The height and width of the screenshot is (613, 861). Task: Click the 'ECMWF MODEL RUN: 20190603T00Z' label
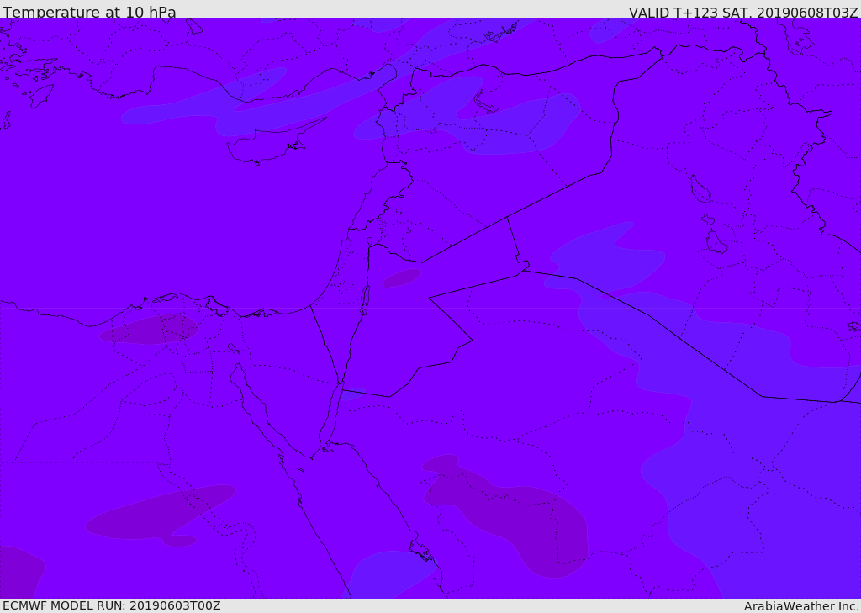[x=112, y=606]
